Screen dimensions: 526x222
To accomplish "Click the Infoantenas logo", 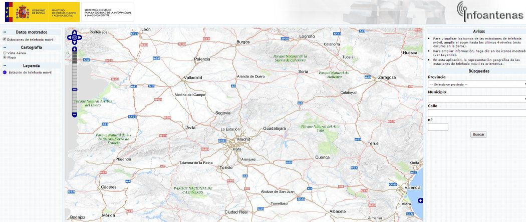I will [x=490, y=12].
